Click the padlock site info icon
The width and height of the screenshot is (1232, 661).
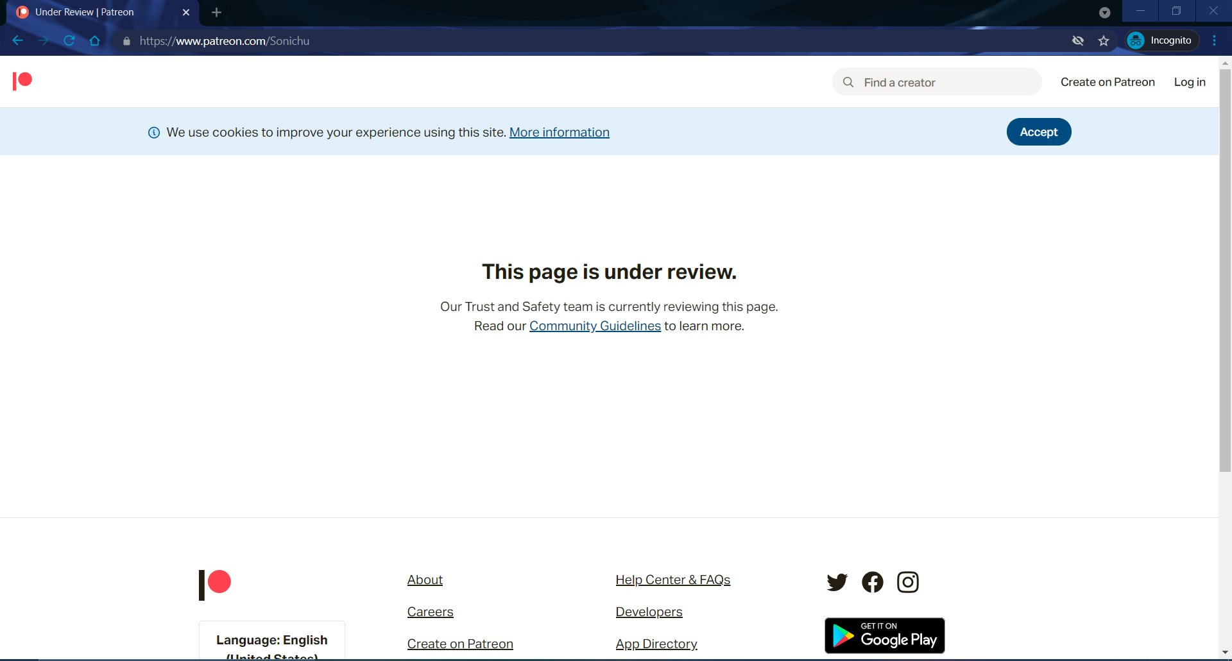click(x=126, y=41)
